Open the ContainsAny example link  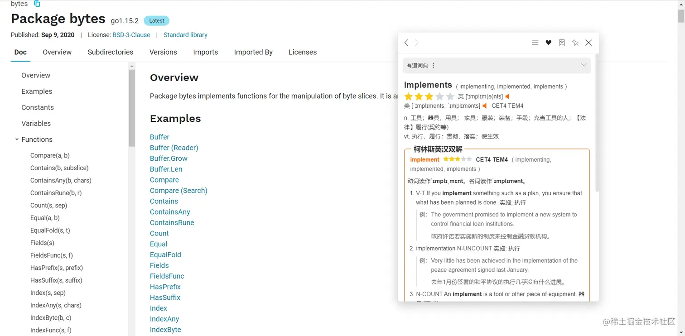coord(170,212)
